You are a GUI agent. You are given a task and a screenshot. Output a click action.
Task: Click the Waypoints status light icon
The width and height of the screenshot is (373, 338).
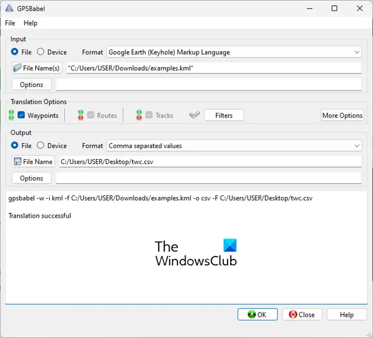[11, 115]
